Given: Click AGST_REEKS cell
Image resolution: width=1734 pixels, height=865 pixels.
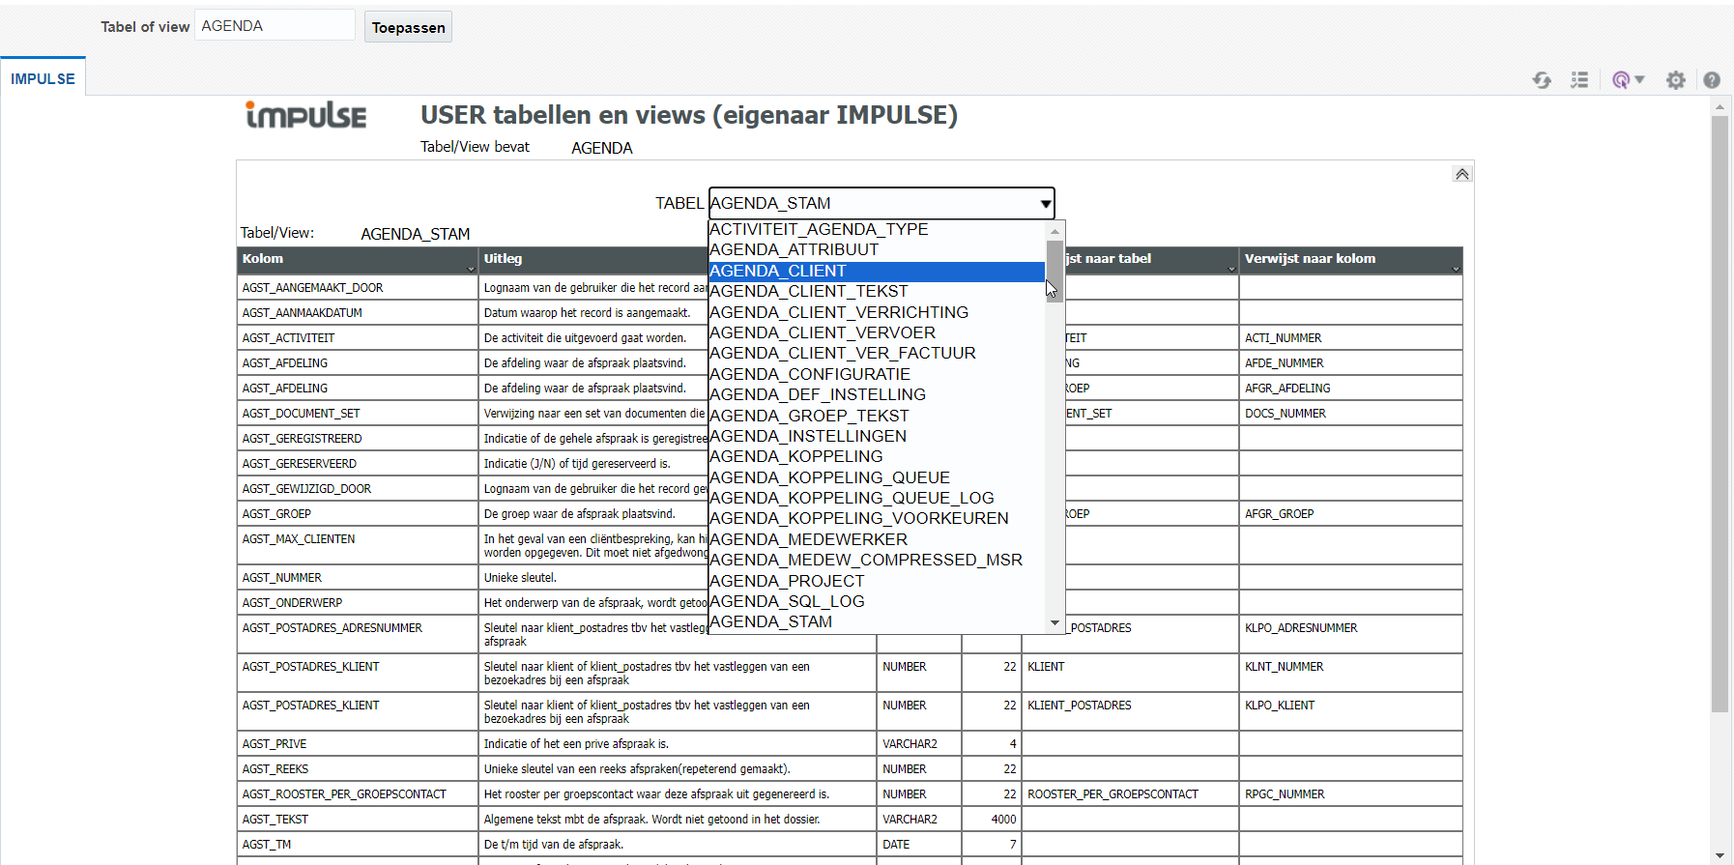Looking at the screenshot, I should [x=358, y=769].
